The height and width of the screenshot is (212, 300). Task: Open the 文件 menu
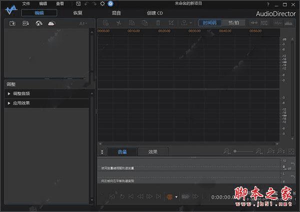click(26, 3)
